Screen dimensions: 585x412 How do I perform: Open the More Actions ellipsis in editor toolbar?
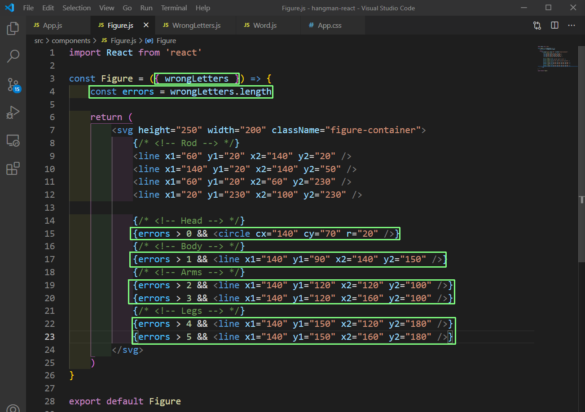coord(572,26)
